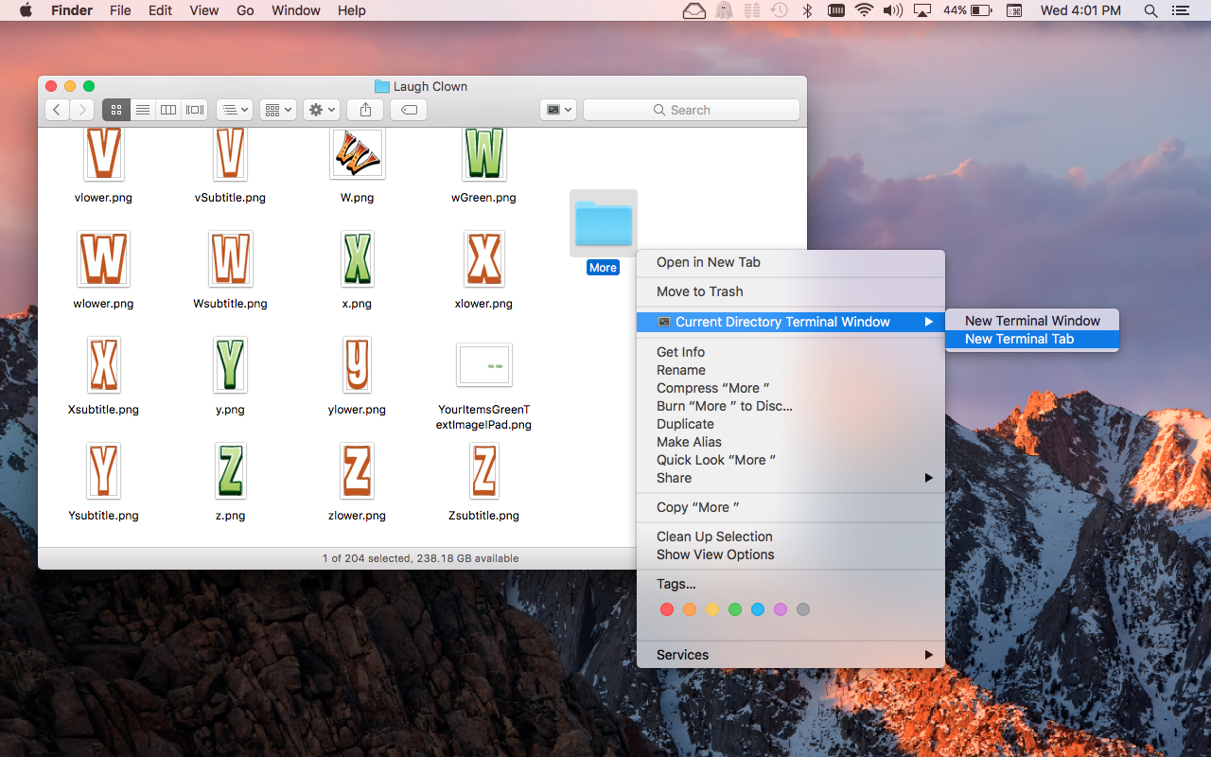Open the gear Action menu
The height and width of the screenshot is (757, 1211).
[x=322, y=110]
